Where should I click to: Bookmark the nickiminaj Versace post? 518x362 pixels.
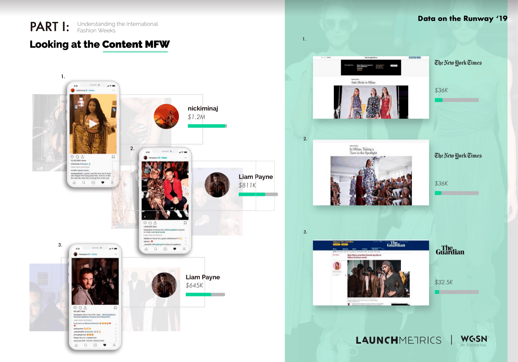pyautogui.click(x=113, y=157)
